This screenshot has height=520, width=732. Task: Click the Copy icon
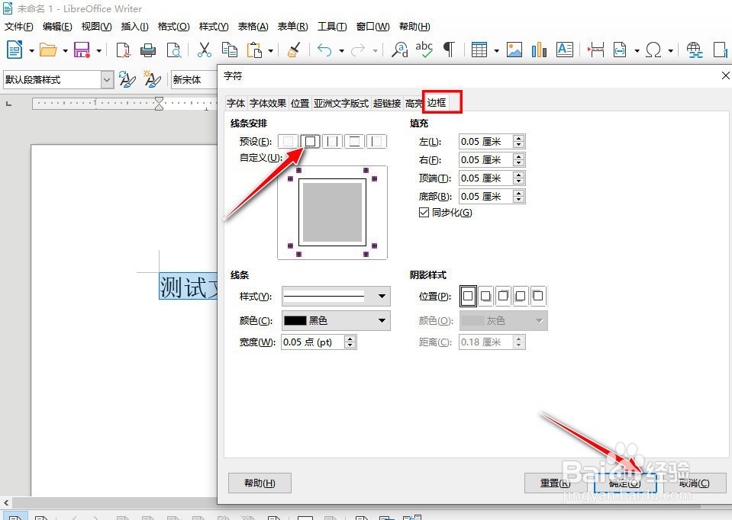(229, 50)
